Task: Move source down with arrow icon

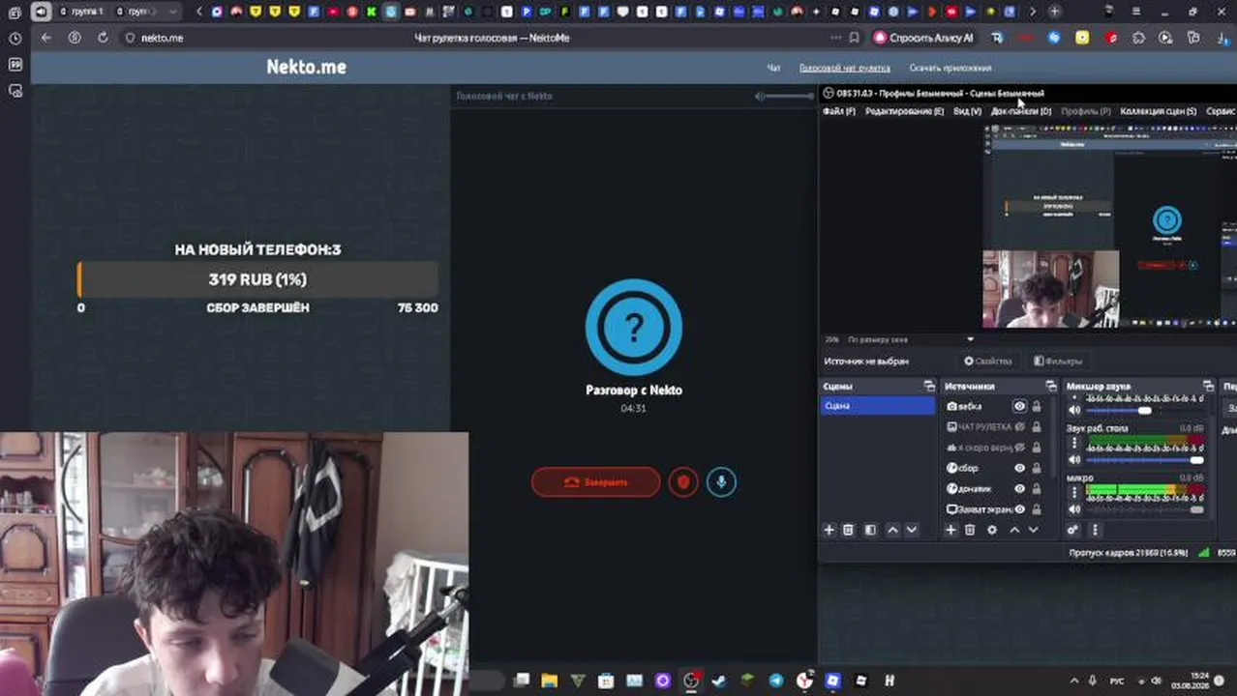Action: (x=1033, y=530)
